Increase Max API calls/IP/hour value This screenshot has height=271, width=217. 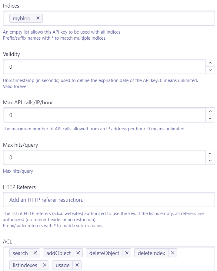(x=210, y=111)
